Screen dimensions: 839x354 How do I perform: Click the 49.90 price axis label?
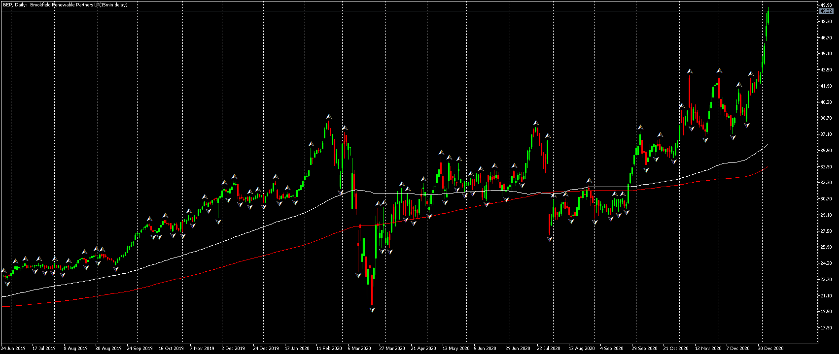coord(826,5)
